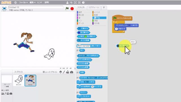Click the color swatch in the 色に触れた block
This screenshot has width=181, height=102.
(79, 33)
